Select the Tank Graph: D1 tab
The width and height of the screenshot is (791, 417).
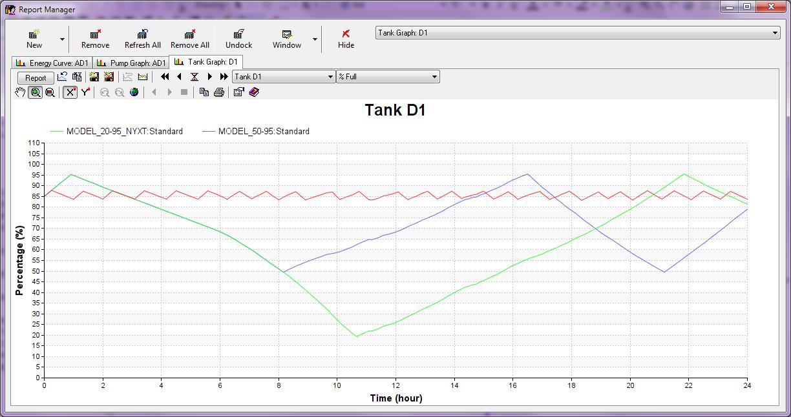click(x=206, y=62)
